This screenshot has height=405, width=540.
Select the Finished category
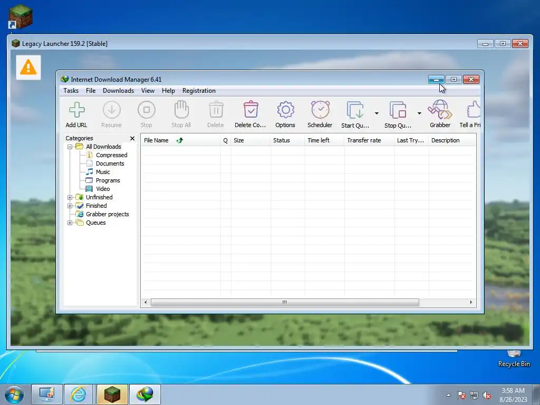click(x=96, y=206)
